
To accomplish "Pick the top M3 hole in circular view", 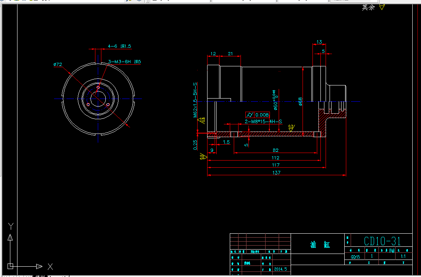I will click(98, 87).
